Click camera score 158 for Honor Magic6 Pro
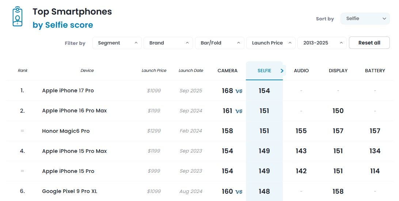The height and width of the screenshot is (201, 399). (x=228, y=131)
